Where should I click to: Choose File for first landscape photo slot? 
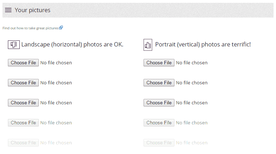click(x=23, y=63)
